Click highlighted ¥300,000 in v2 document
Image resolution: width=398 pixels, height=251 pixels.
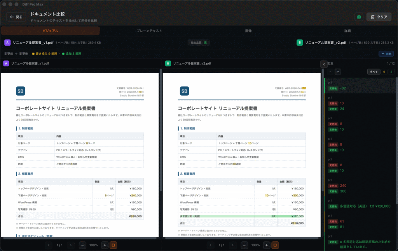[297, 196]
